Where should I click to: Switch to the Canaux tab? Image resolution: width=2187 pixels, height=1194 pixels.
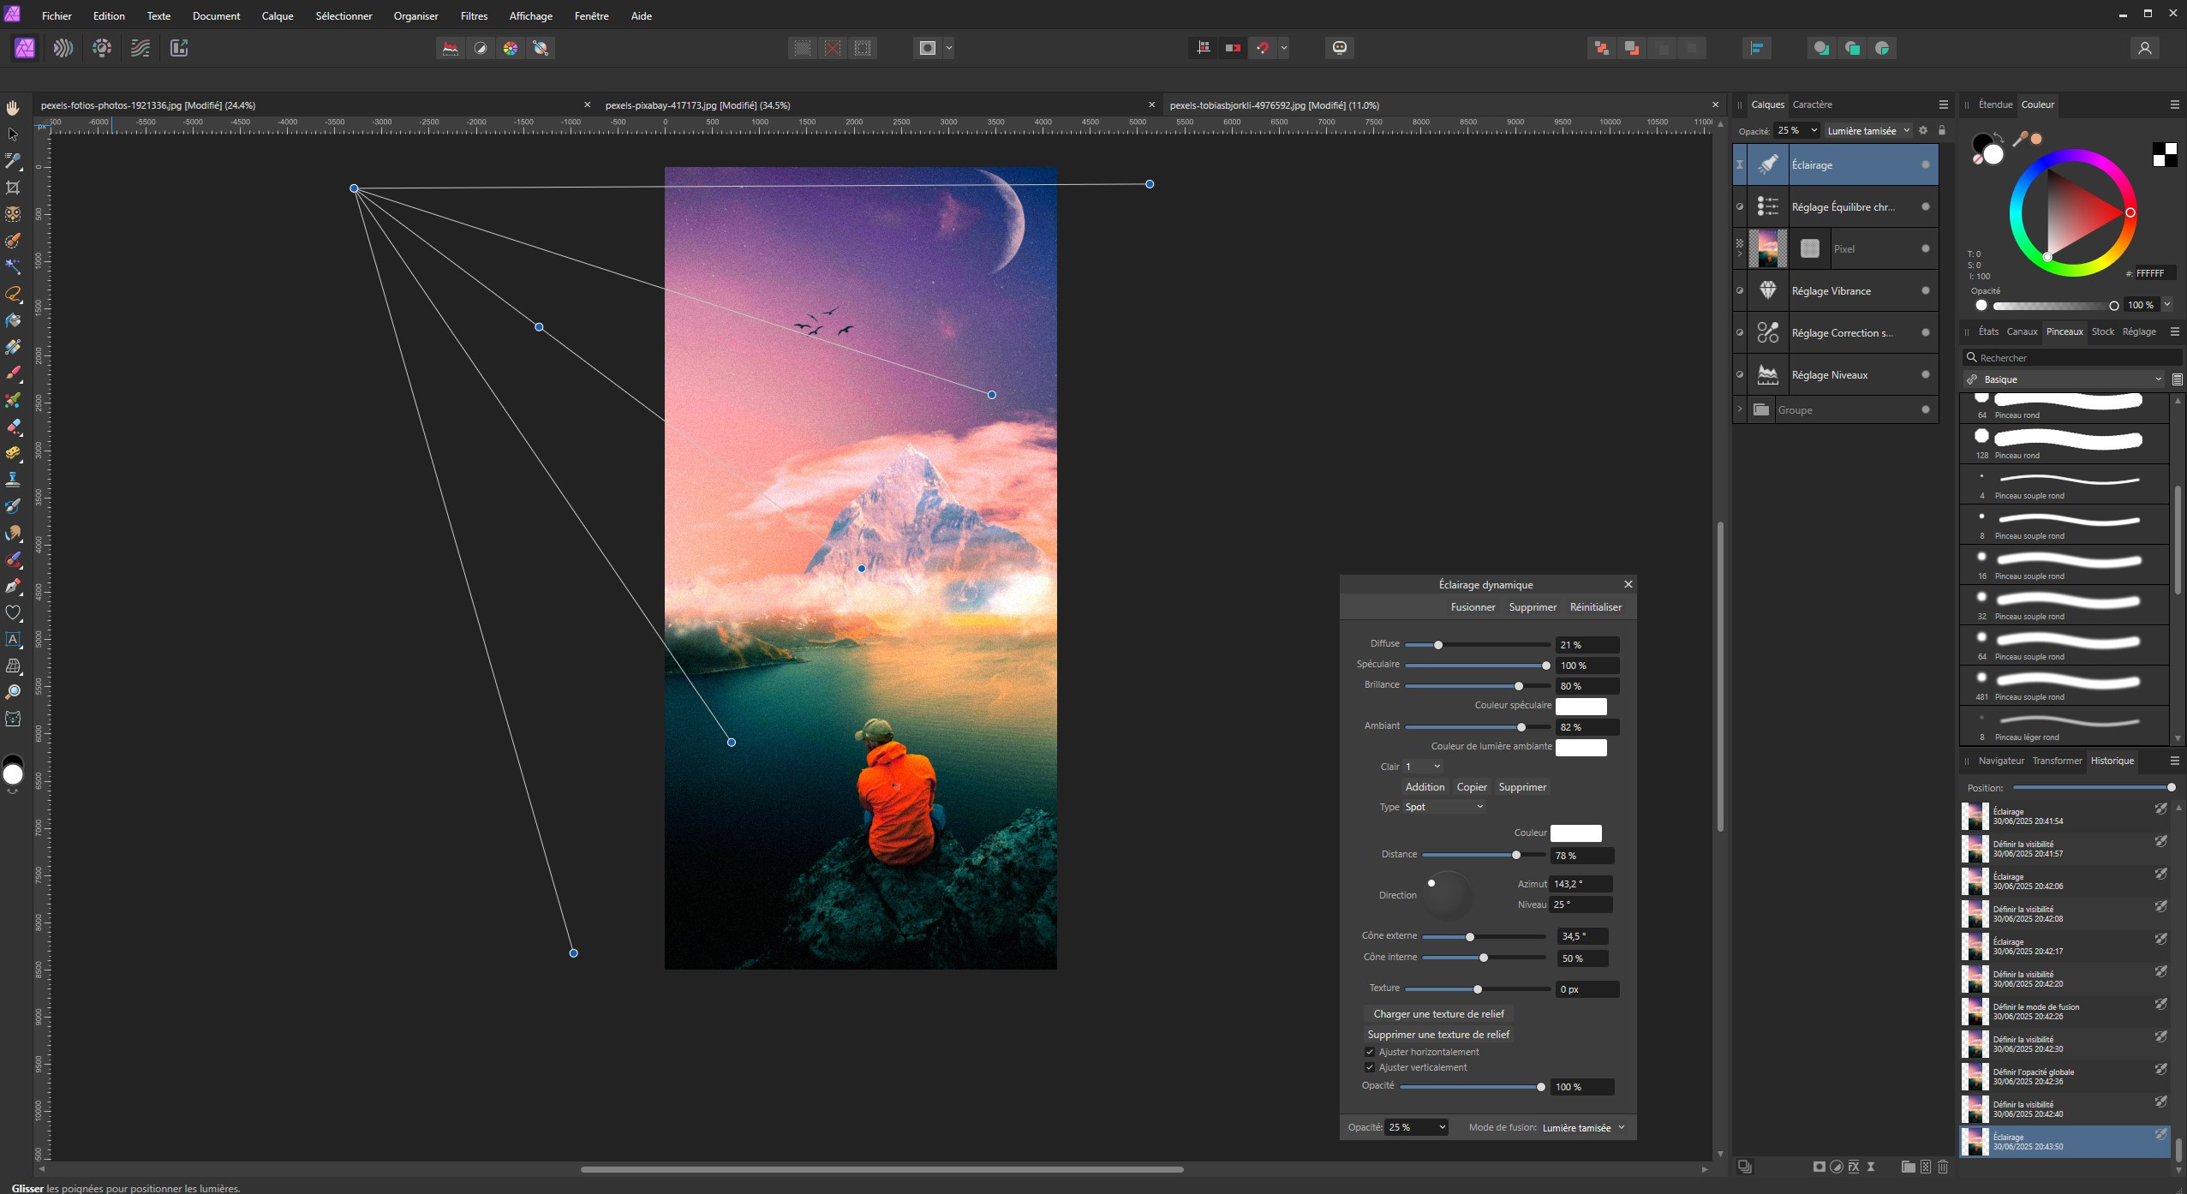point(2021,331)
